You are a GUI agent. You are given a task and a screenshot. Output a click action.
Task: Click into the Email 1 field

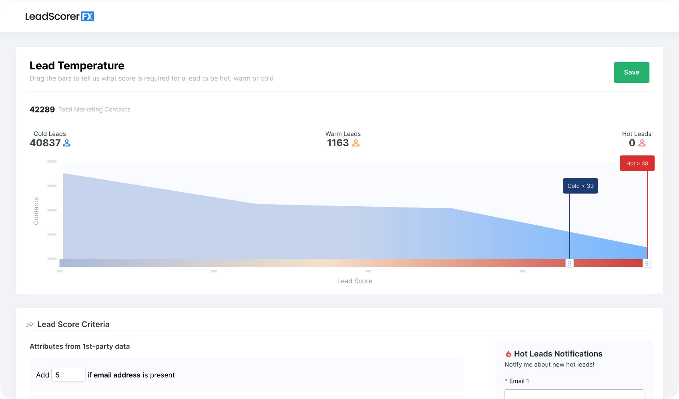coord(574,394)
